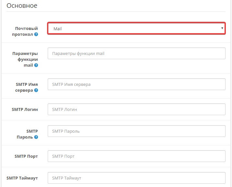This screenshot has height=187, width=232.
Task: Click the small arrow of the Mail select
Action: pos(222,28)
